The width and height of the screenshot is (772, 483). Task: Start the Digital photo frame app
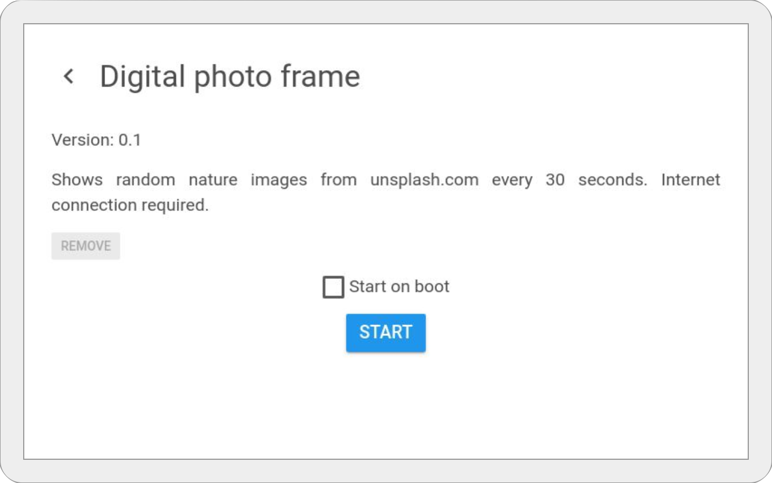click(386, 333)
